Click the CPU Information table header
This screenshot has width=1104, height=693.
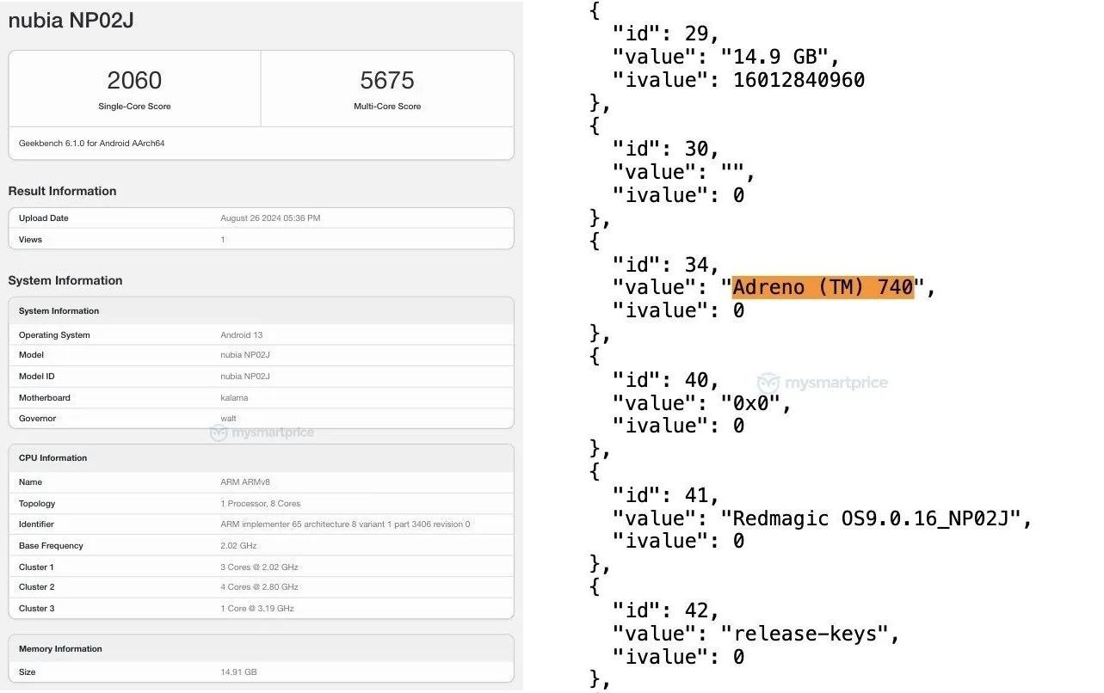(52, 458)
